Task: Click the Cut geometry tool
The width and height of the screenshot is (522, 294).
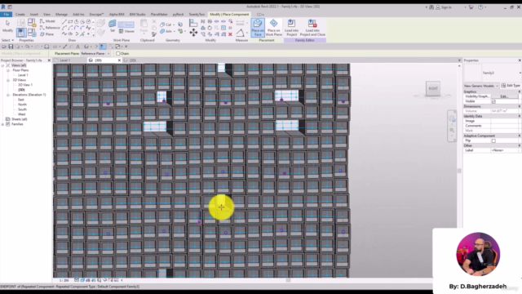Action: click(166, 24)
